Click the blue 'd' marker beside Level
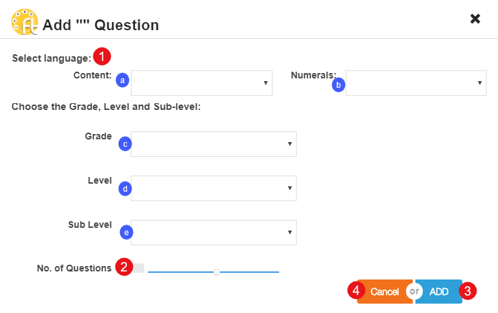The width and height of the screenshot is (498, 313). tap(125, 188)
